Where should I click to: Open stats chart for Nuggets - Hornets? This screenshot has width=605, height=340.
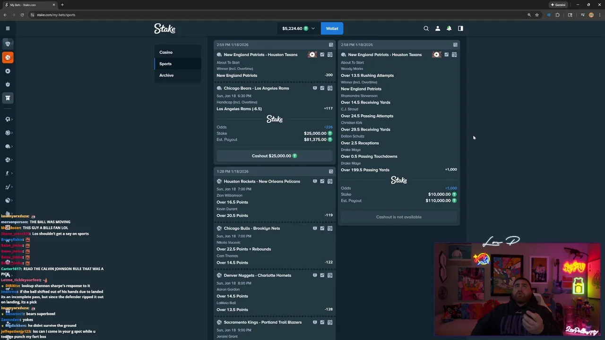click(x=322, y=275)
